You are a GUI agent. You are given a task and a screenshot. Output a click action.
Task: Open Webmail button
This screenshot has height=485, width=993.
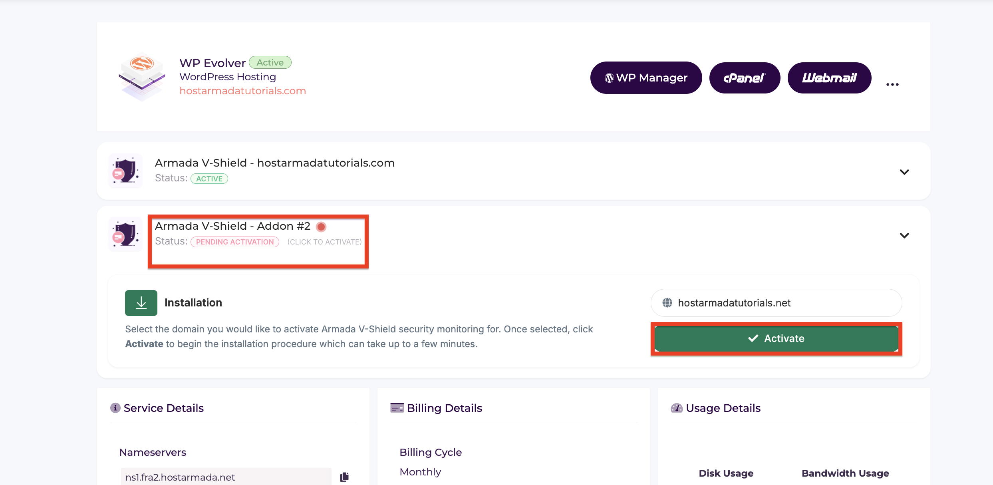coord(829,78)
